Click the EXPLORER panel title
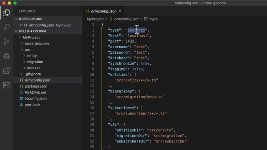Image resolution: width=267 pixels, height=150 pixels. (27, 11)
